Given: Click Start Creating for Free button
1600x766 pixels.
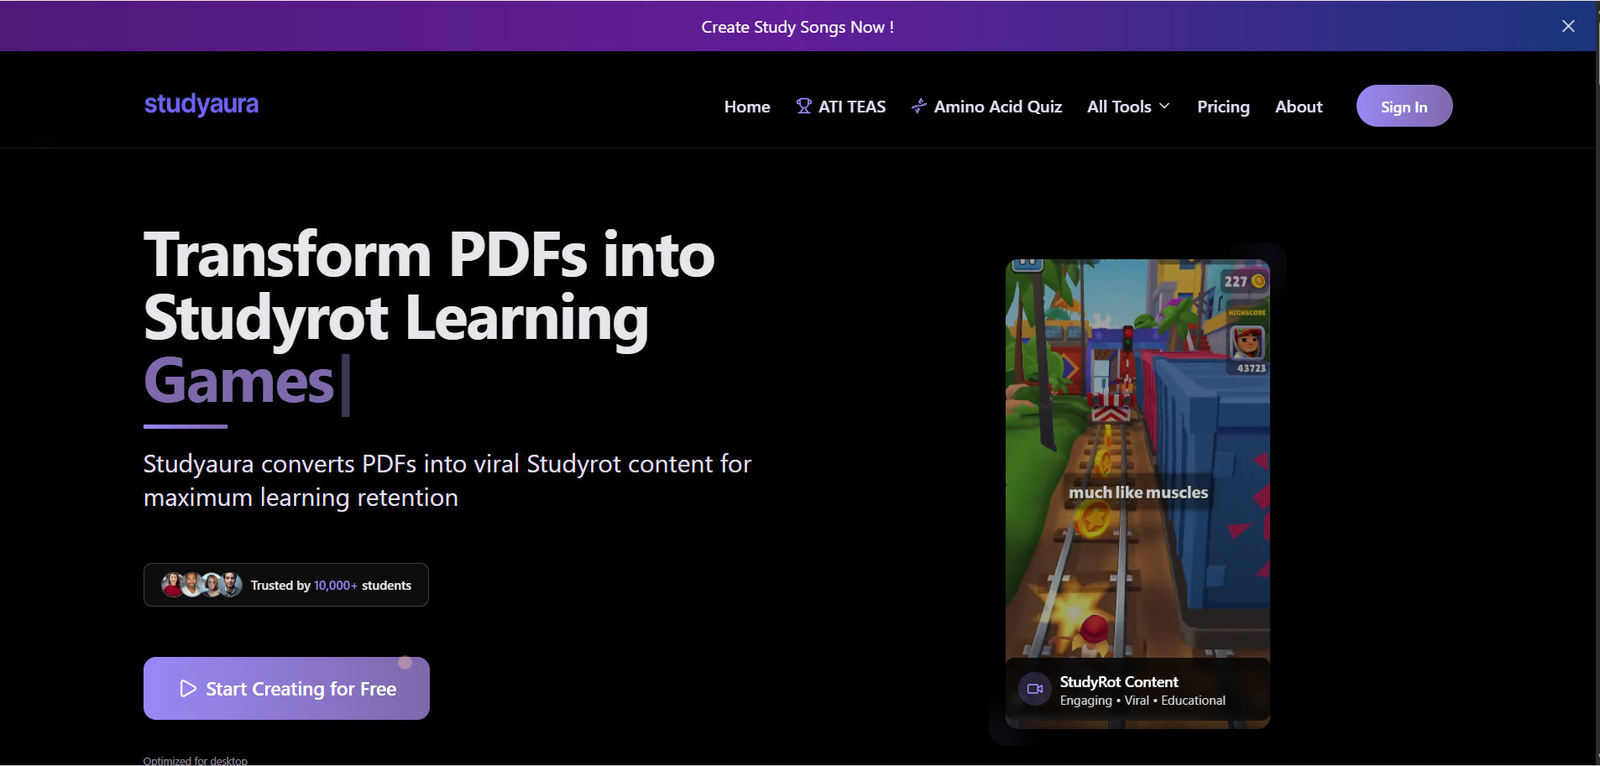Looking at the screenshot, I should (286, 688).
